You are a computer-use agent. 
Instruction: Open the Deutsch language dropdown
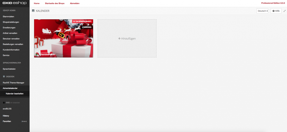[x=262, y=11]
